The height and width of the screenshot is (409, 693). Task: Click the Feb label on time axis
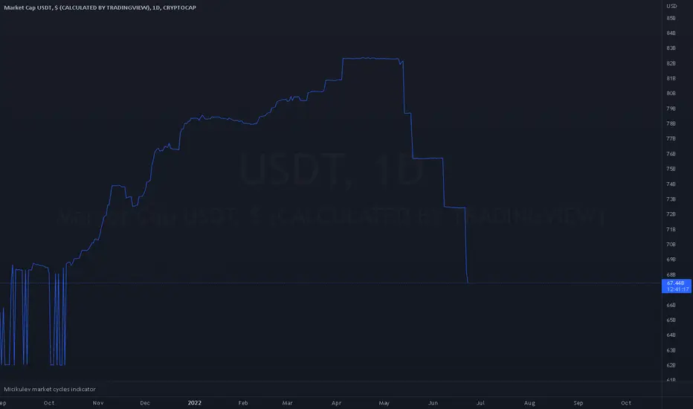coord(243,403)
